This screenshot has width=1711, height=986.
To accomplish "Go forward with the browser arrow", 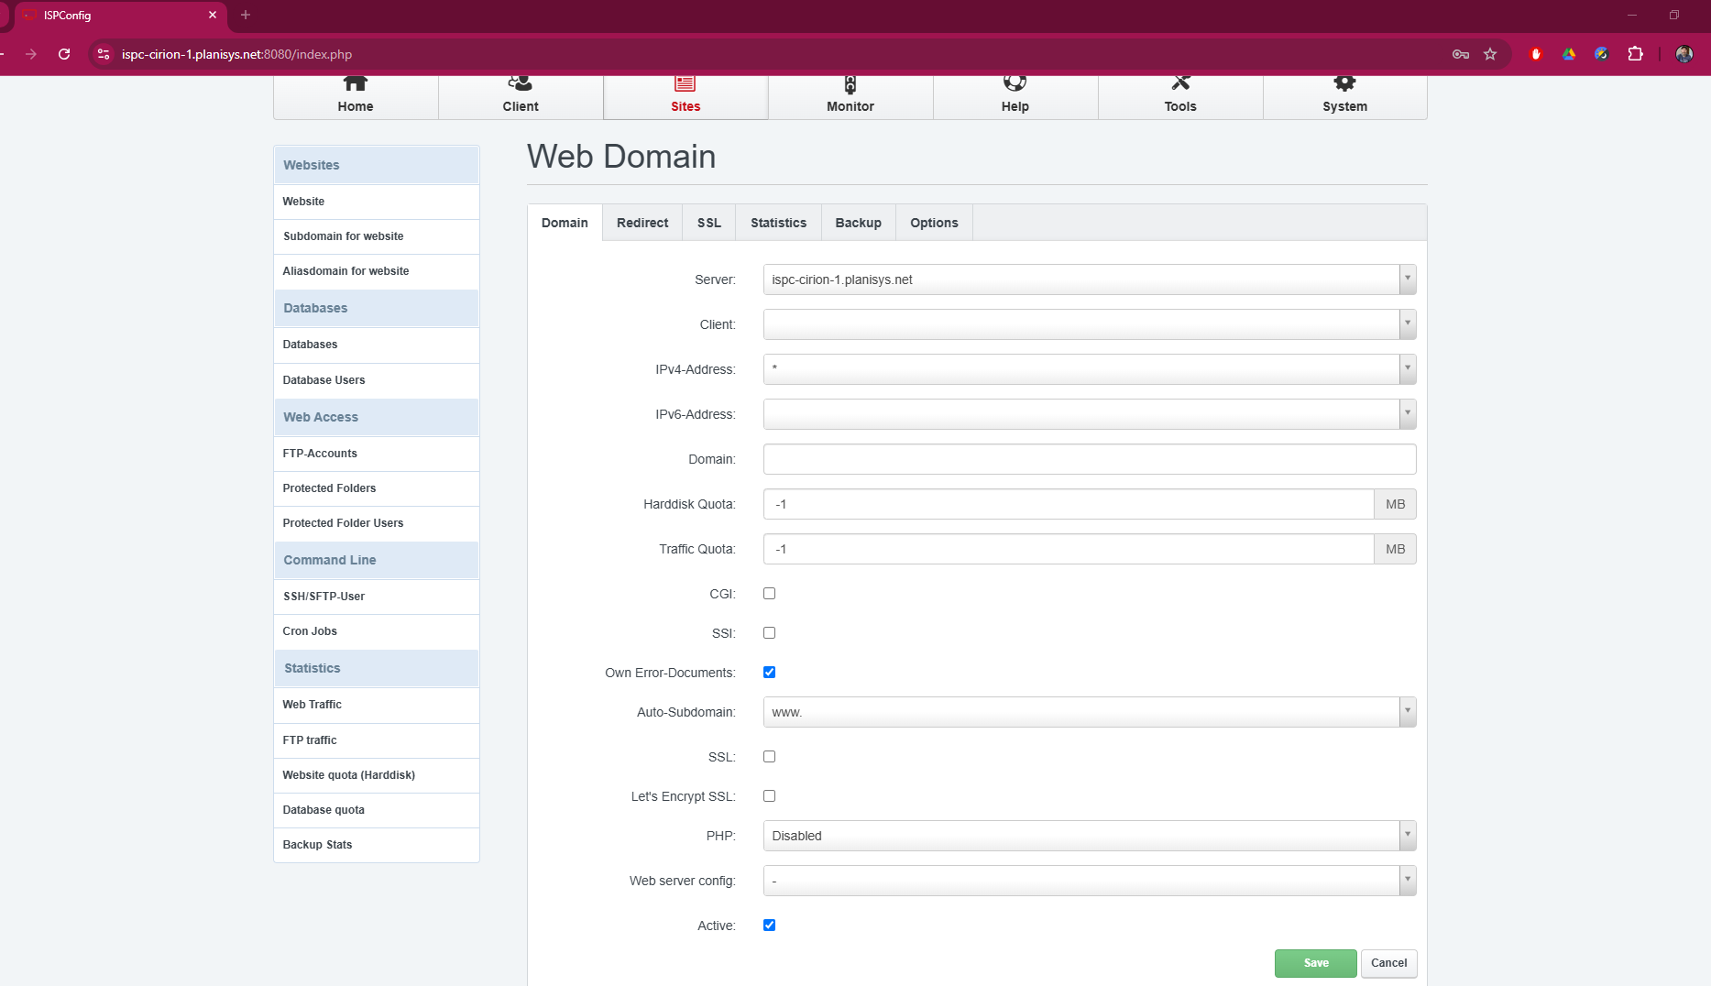I will tap(31, 54).
